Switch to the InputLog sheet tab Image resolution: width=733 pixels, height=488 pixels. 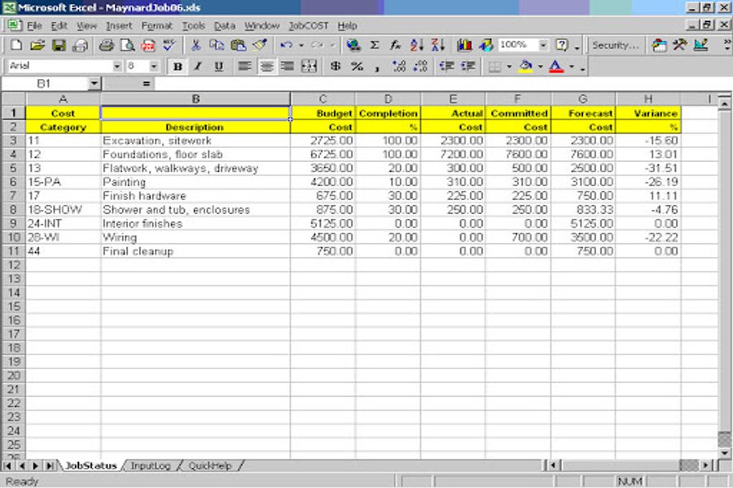[x=151, y=466]
